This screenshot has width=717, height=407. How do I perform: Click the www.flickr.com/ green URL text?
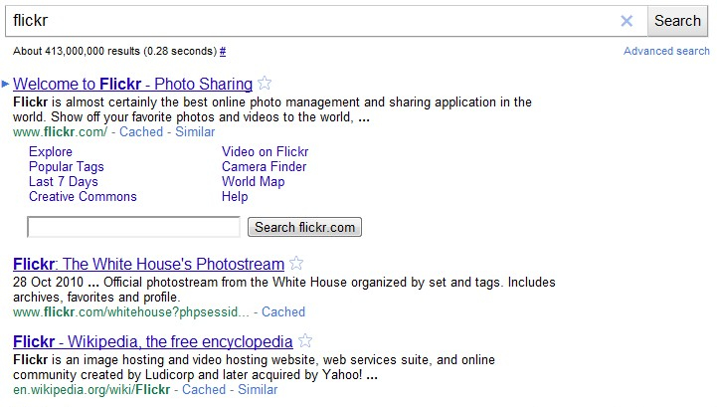(x=60, y=131)
